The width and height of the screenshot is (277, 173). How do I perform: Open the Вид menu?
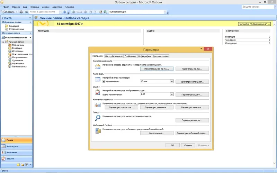[25, 7]
